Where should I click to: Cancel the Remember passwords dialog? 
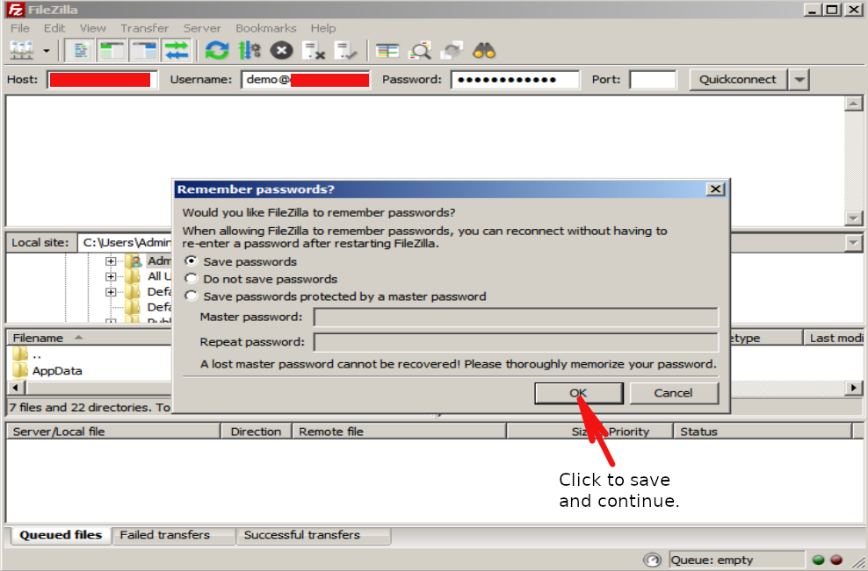(674, 393)
